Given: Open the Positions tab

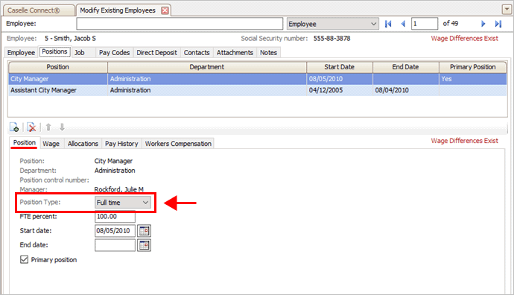Looking at the screenshot, I should (x=54, y=52).
